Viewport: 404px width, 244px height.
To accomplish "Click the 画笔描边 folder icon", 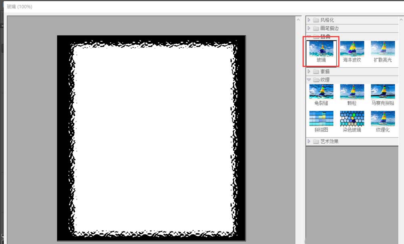I will pyautogui.click(x=316, y=28).
